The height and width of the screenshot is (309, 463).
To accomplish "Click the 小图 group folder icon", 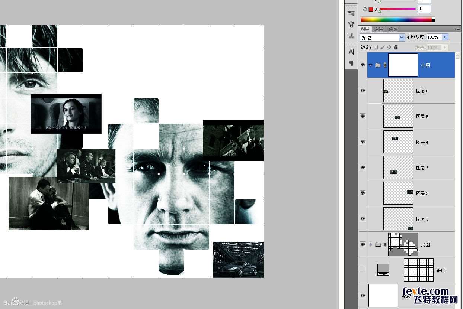I will click(378, 65).
